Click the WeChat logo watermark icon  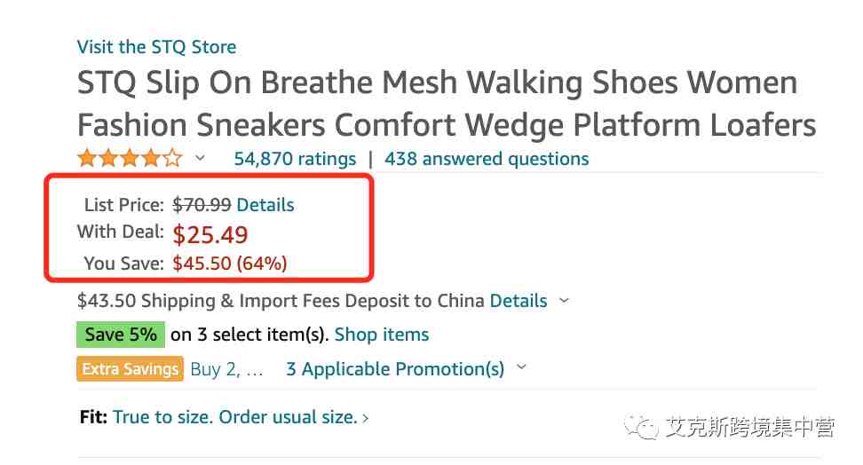pos(641,427)
